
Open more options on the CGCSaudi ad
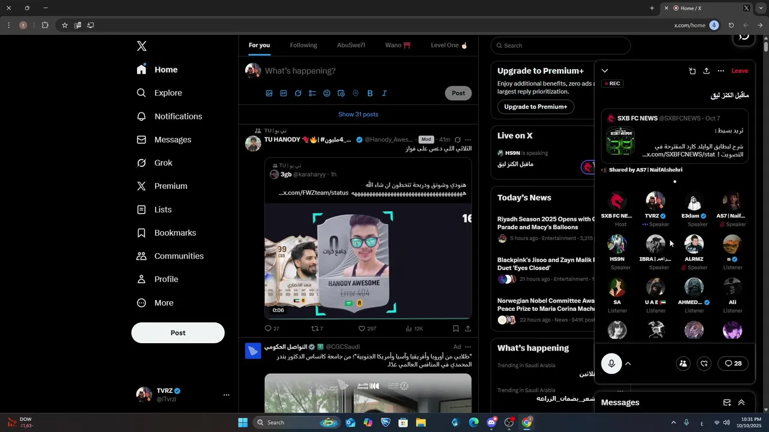pyautogui.click(x=468, y=347)
